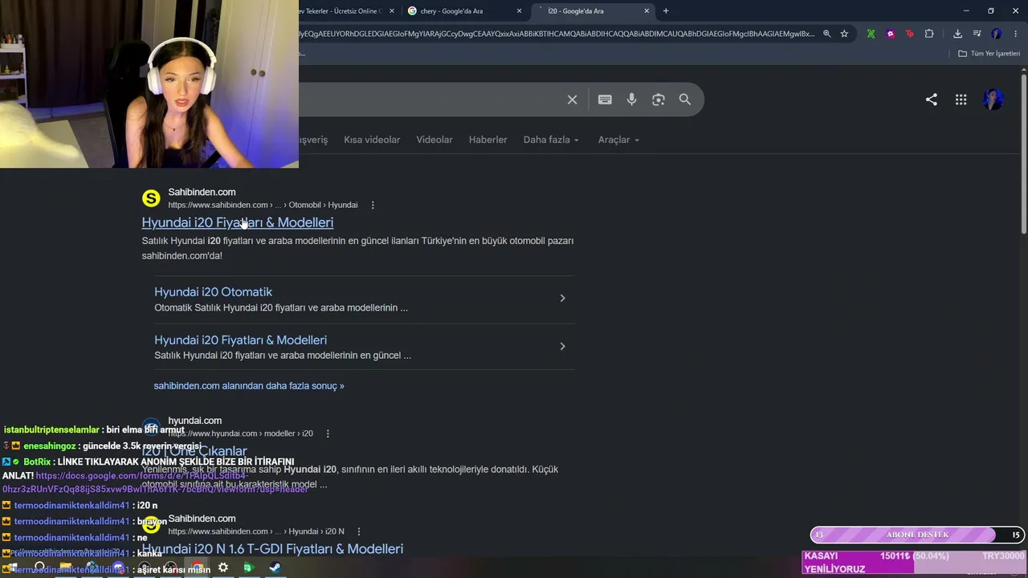Open the 'Hyundai i20 Otomatik' sitelink

click(214, 292)
